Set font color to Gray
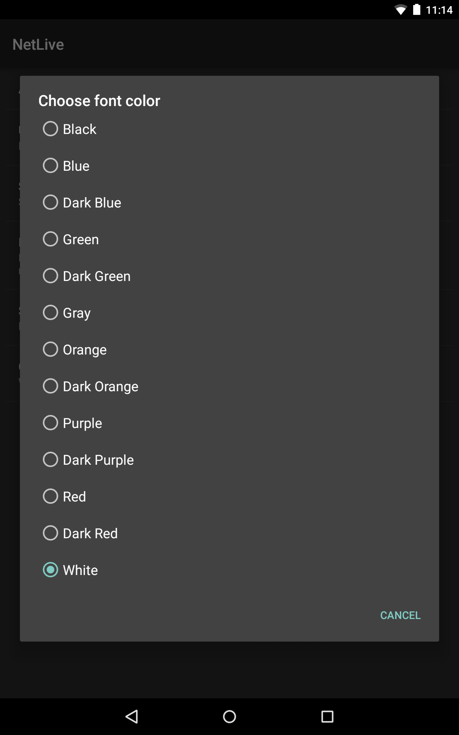Viewport: 459px width, 735px height. click(50, 313)
